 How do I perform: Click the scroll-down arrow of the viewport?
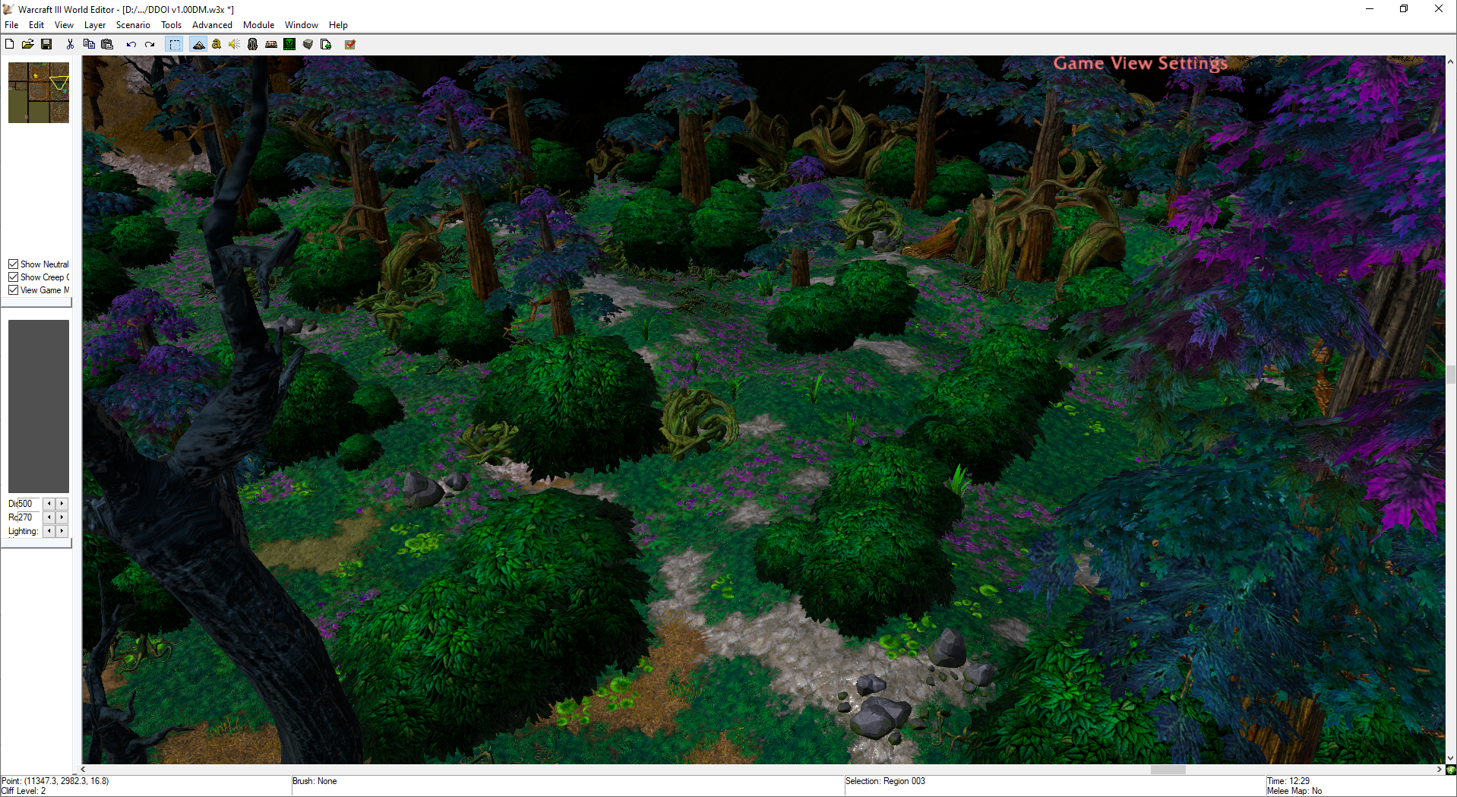(x=1451, y=758)
